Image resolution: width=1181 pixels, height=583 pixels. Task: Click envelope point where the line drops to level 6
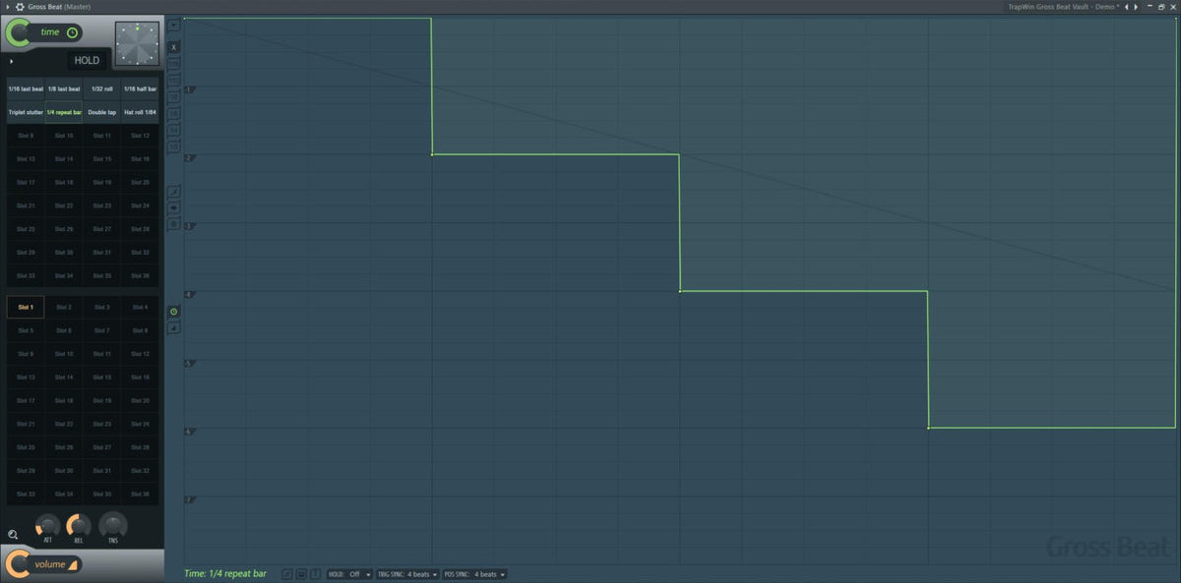[x=928, y=428]
